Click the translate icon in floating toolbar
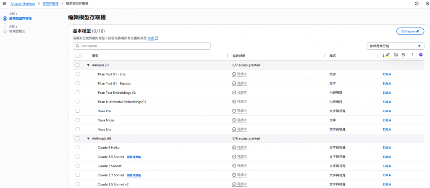This screenshot has height=188, width=430. [x=404, y=55]
